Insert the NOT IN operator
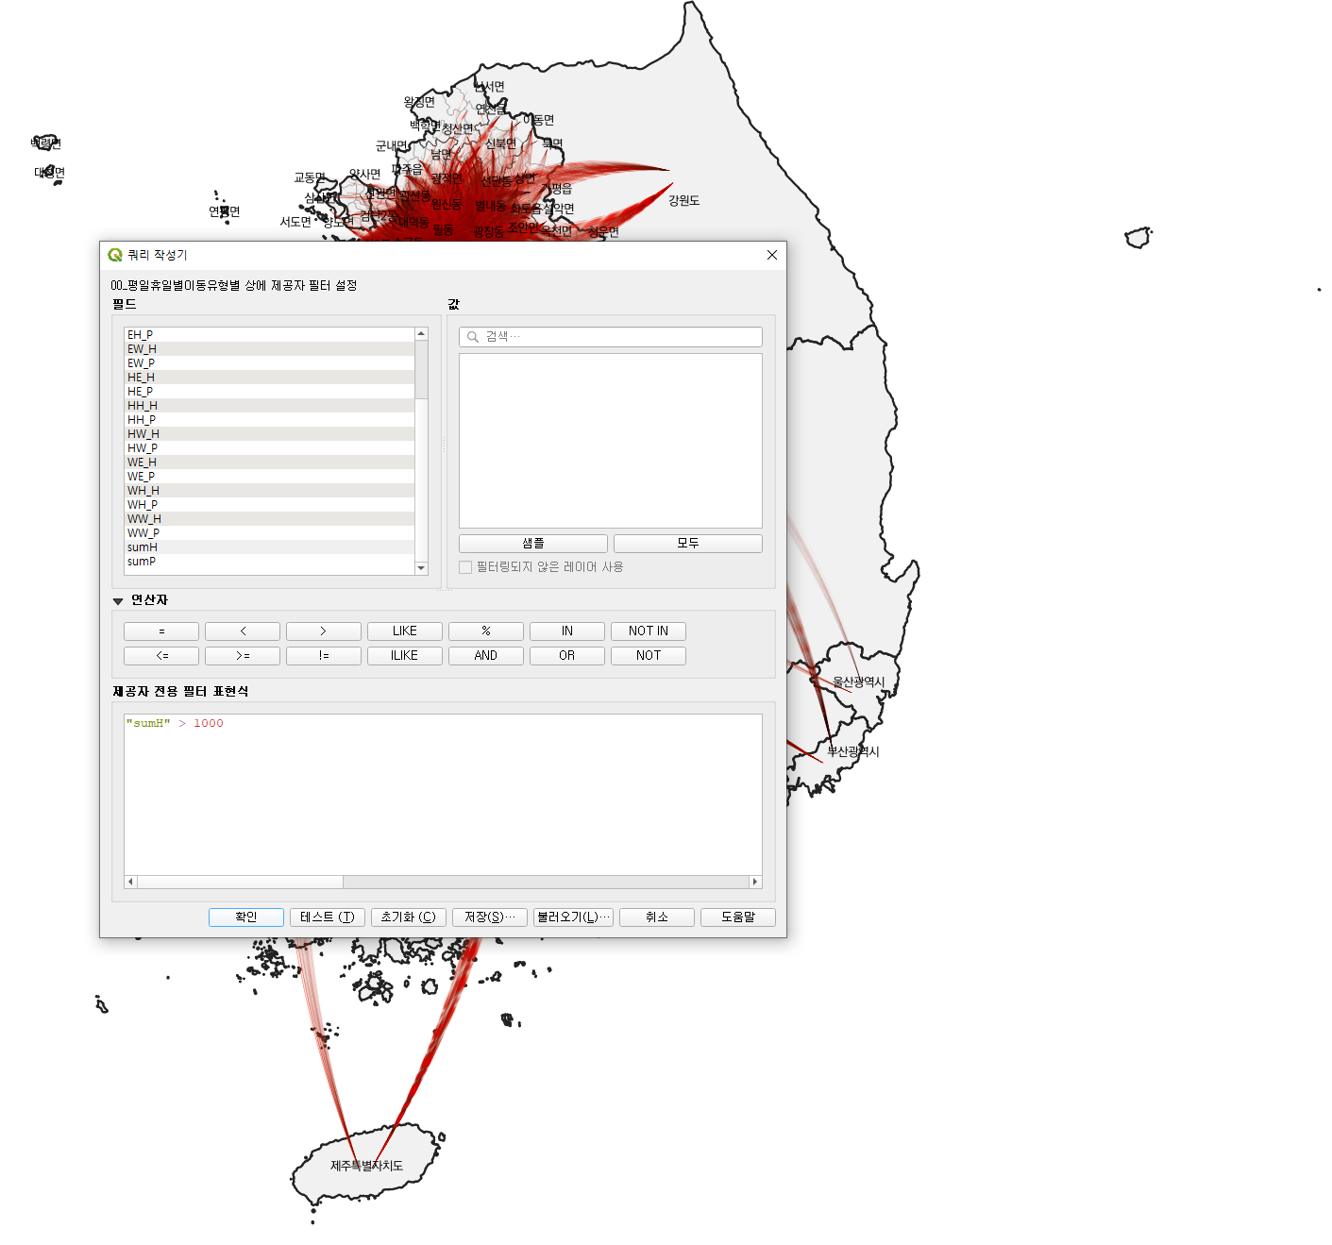The image size is (1332, 1245). pos(649,631)
